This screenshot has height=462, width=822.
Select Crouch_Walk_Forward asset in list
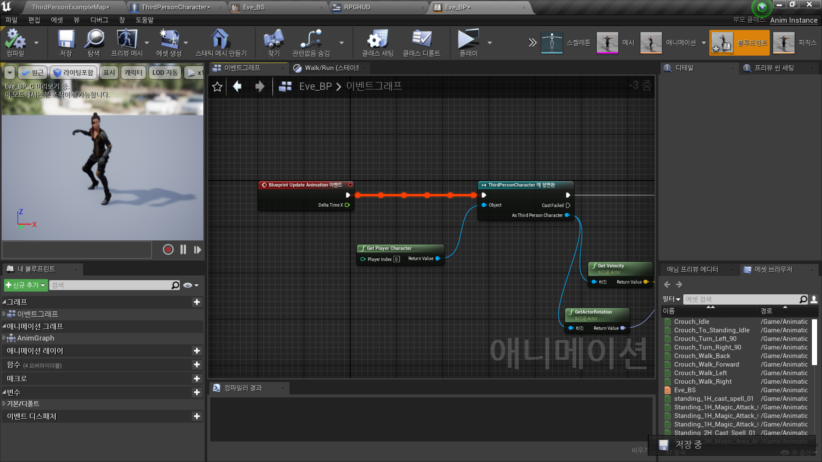click(706, 364)
